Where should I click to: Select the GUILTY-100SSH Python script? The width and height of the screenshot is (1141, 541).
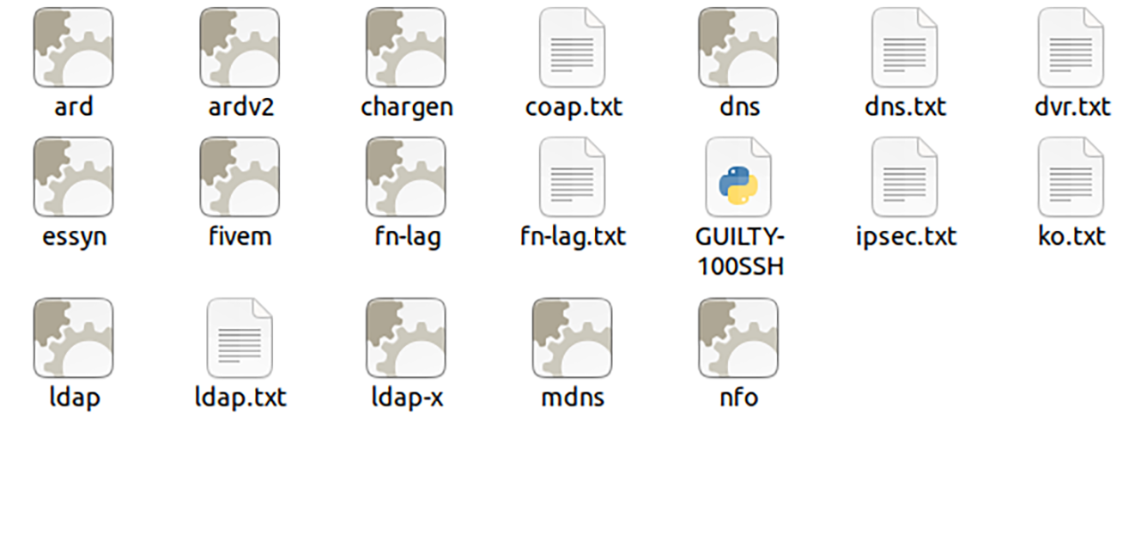click(x=738, y=177)
